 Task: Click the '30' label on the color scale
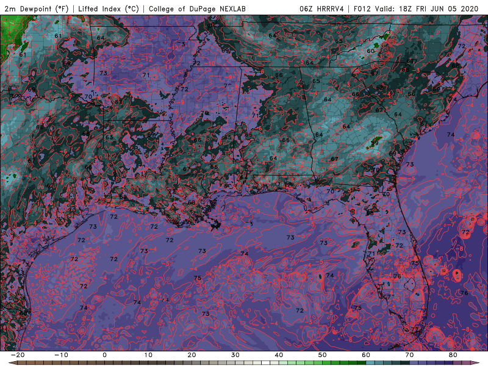[235, 355]
